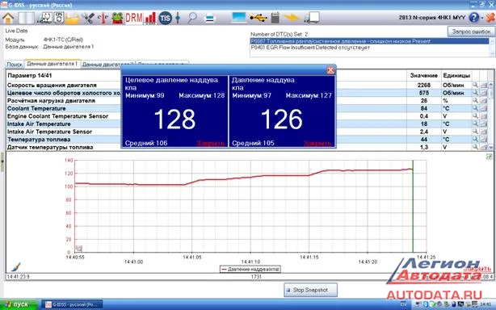Switch to the Поиск tab
The height and width of the screenshot is (310, 496).
click(15, 65)
